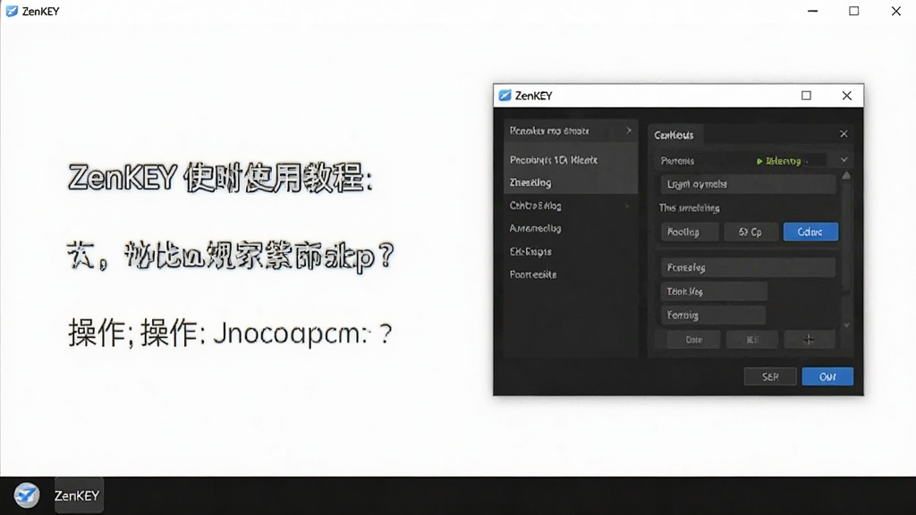
Task: Close the ZenKEY dialog window
Action: pyautogui.click(x=846, y=95)
